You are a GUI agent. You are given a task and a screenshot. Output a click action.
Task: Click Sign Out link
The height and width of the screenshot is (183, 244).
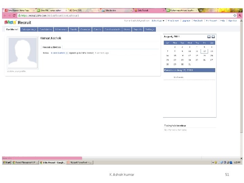coord(232,21)
